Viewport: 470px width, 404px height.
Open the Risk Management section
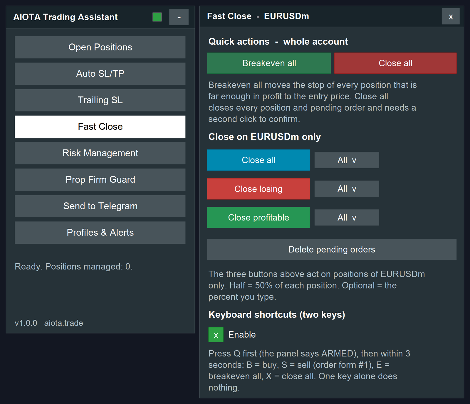pyautogui.click(x=100, y=153)
